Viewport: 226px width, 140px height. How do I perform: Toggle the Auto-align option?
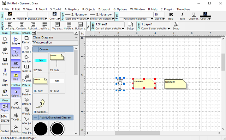click(16, 65)
